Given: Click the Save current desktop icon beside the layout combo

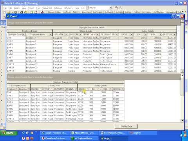Looking at the screenshot, I should pos(116,8).
